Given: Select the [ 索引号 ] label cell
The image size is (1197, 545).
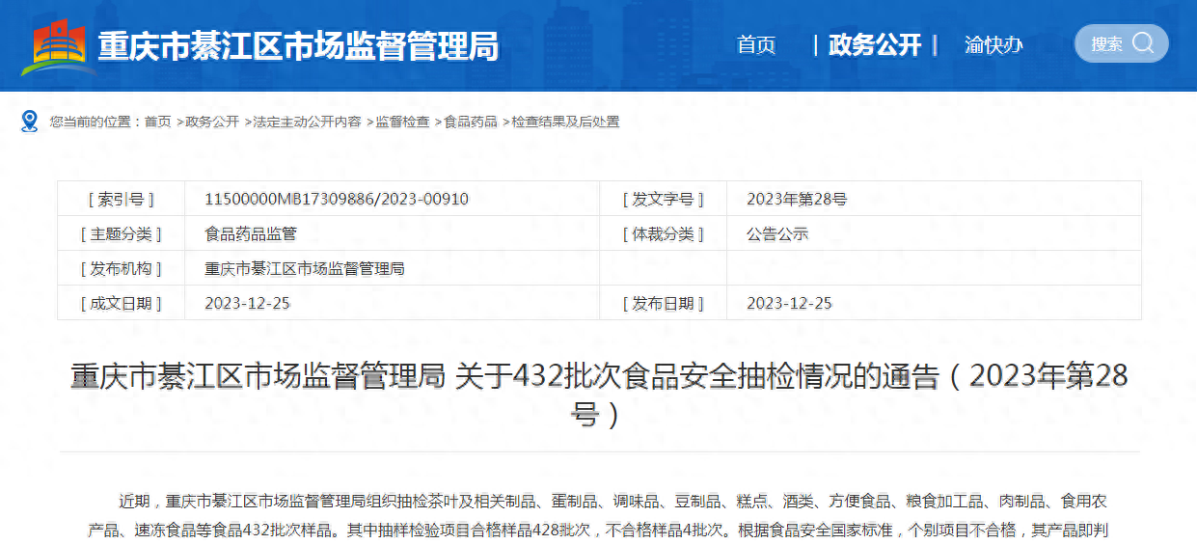Looking at the screenshot, I should click(x=122, y=199).
